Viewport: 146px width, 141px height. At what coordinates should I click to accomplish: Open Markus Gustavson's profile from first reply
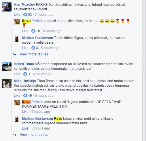37,38
